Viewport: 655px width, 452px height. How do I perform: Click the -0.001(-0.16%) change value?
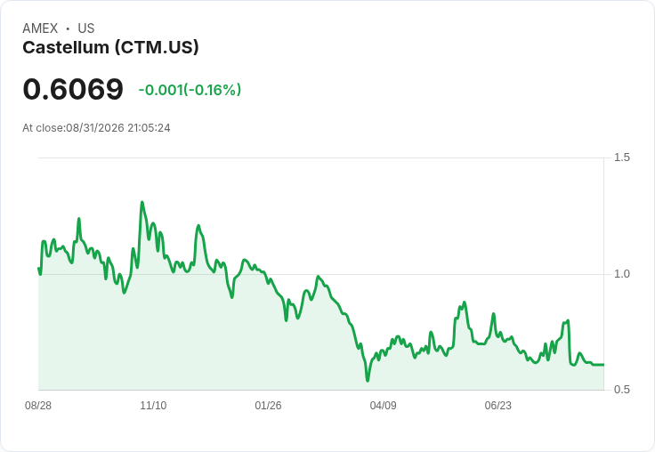190,90
